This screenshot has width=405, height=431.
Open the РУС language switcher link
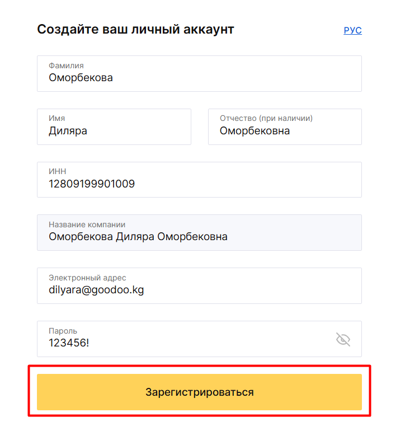pyautogui.click(x=352, y=30)
